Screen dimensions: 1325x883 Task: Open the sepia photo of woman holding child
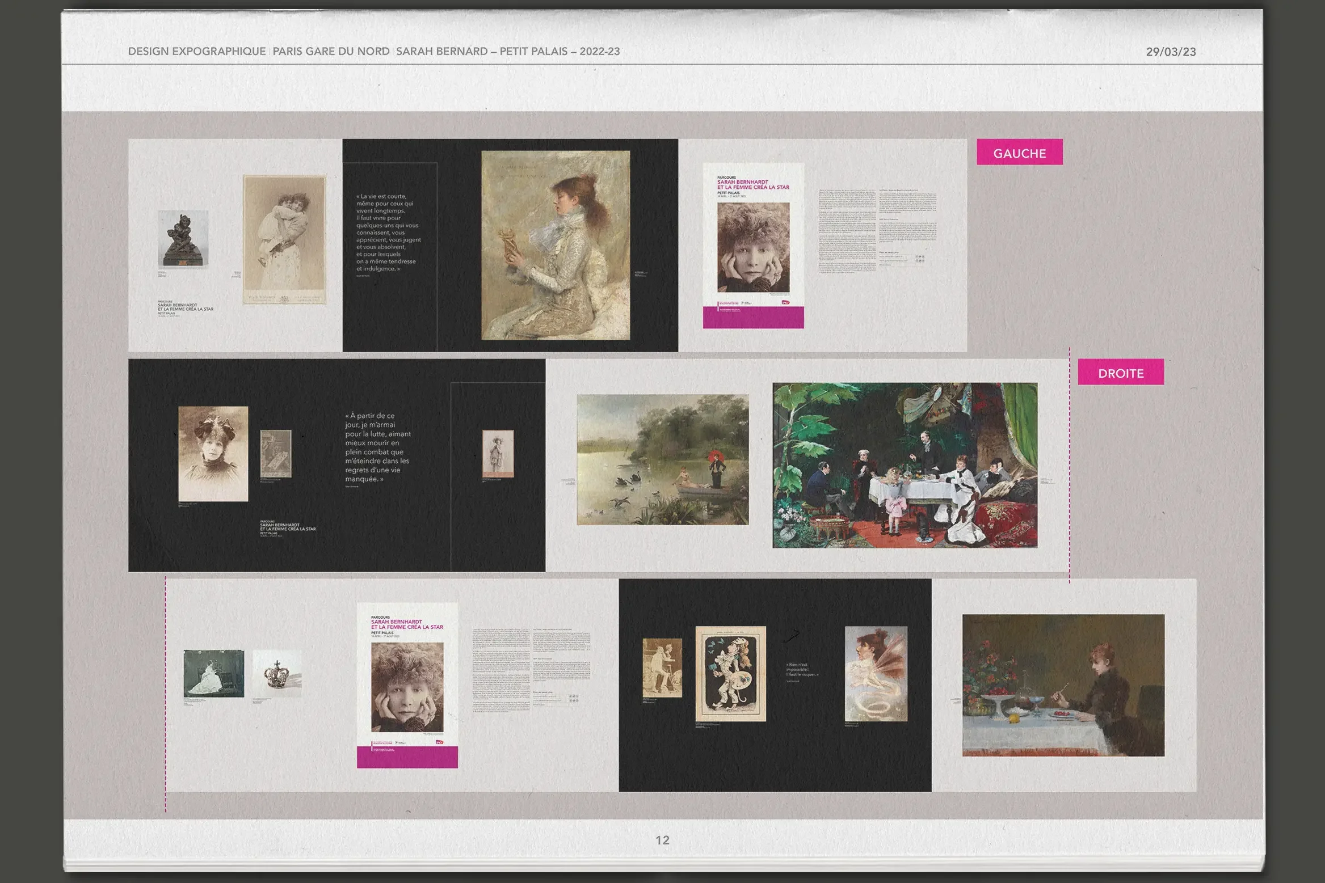(x=284, y=239)
